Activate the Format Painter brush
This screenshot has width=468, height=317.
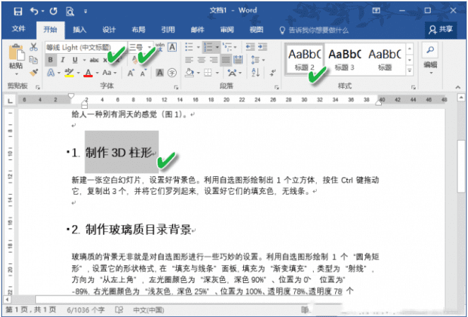click(33, 73)
